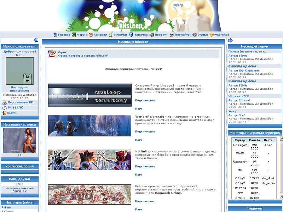Open forum topic "Чё за вата???"
This screenshot has width=283, height=212.
tap(238, 96)
